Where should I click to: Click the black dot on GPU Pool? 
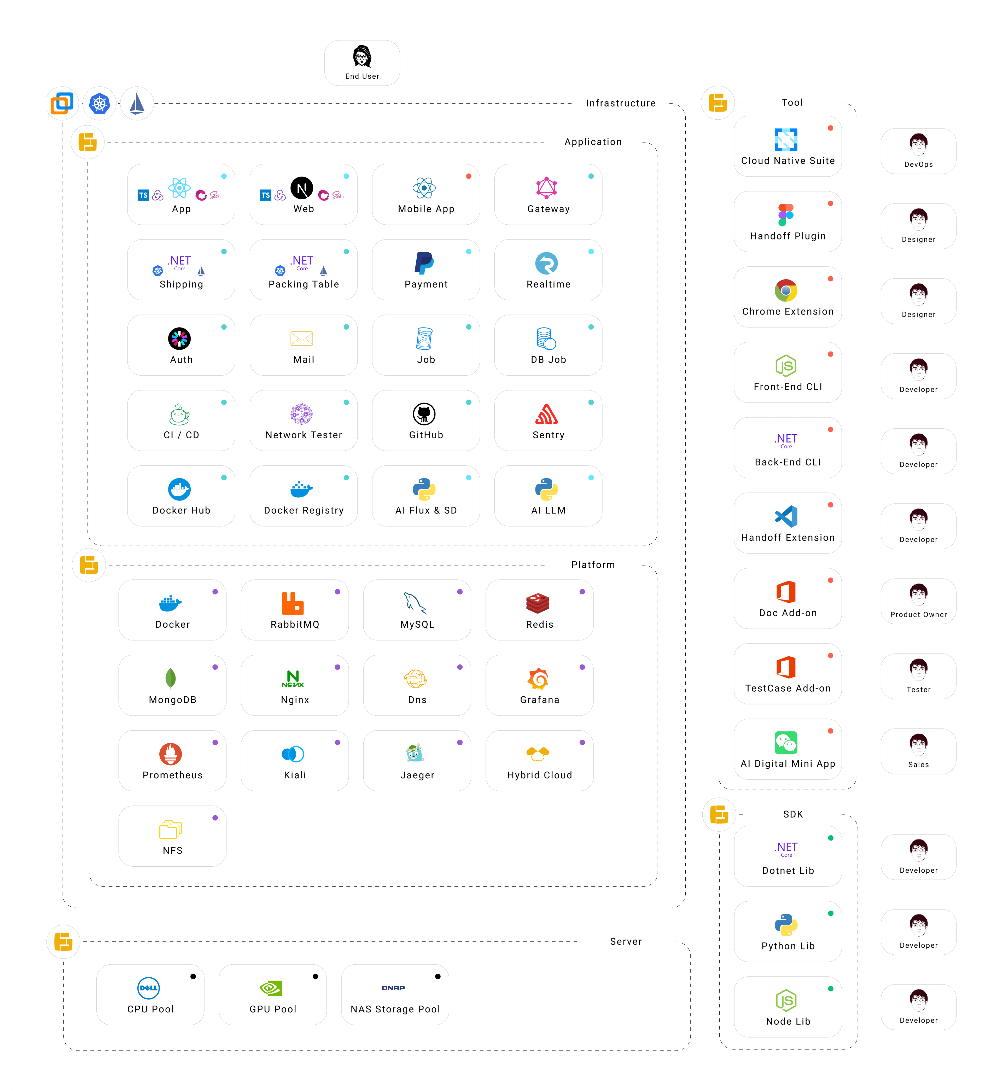coord(315,977)
